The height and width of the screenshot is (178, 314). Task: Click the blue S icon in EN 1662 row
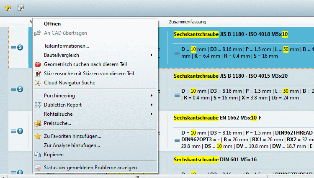[20, 131]
